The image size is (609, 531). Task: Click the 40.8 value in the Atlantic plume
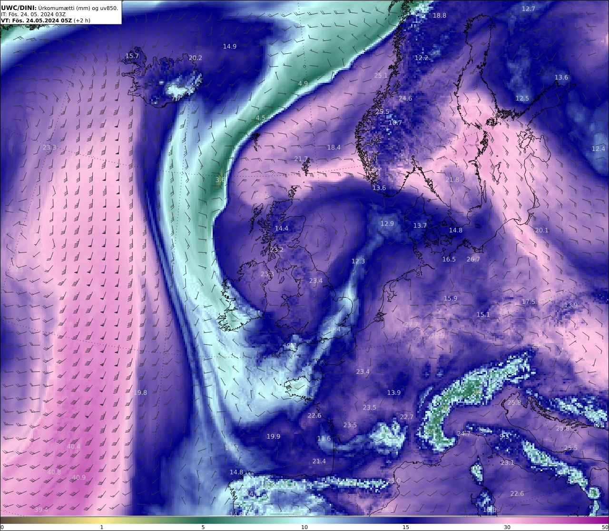[x=54, y=472]
